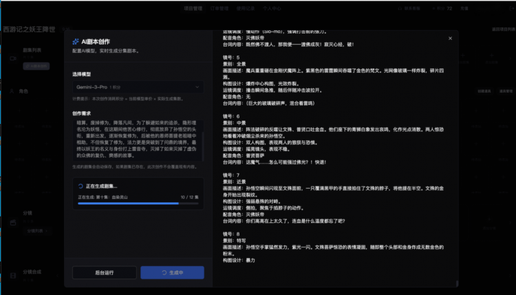Click the 返回项目列表 link
This screenshot has width=516, height=295.
503,29
